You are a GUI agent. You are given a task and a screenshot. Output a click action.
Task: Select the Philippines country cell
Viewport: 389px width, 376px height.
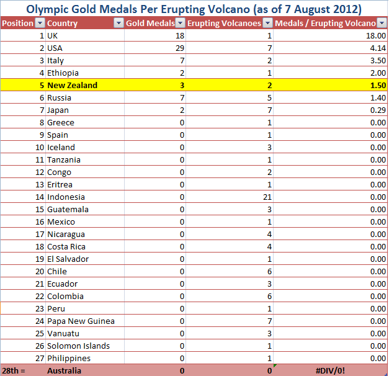point(85,359)
